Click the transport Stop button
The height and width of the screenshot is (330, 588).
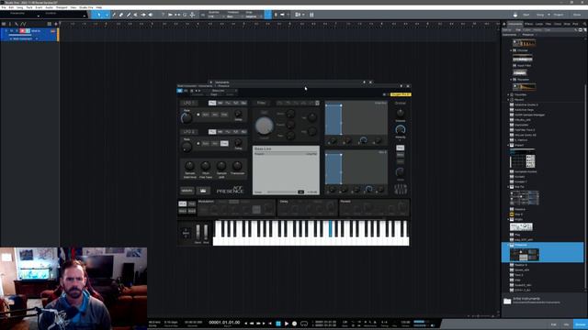(278, 324)
